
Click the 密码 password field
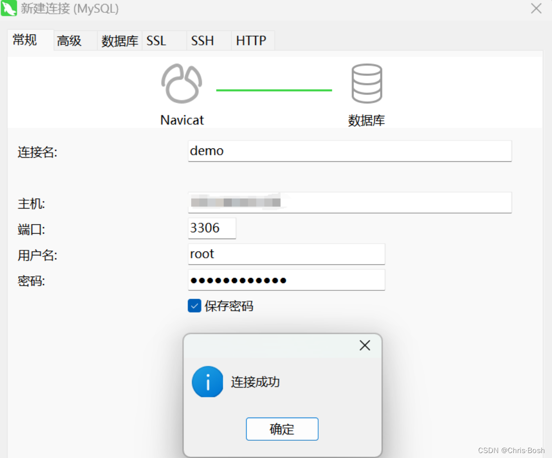(x=286, y=280)
